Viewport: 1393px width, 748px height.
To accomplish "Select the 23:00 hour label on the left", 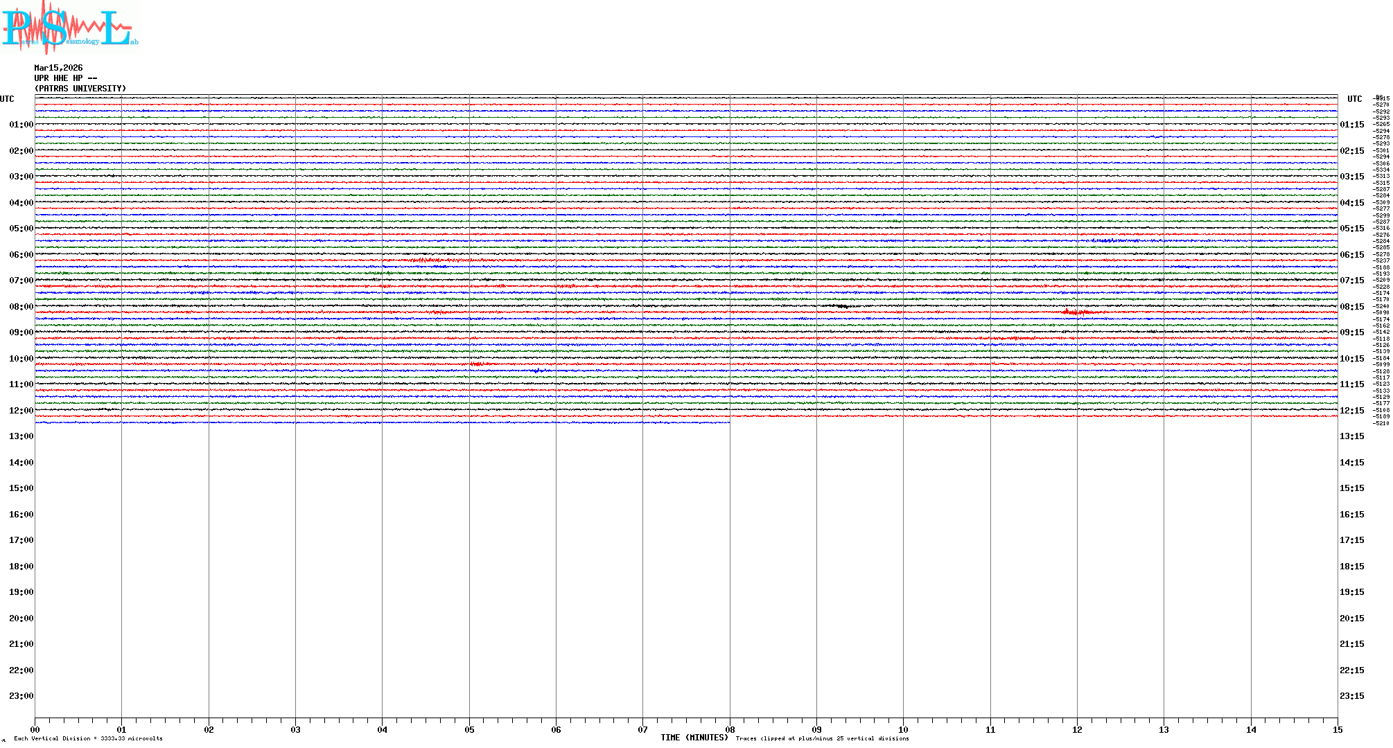I will 21,696.
